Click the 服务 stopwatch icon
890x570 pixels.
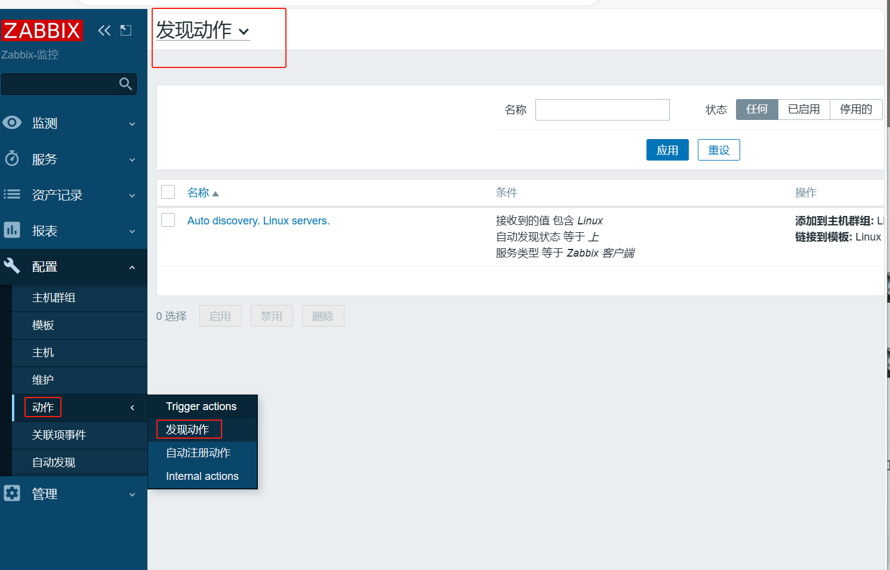pyautogui.click(x=12, y=159)
